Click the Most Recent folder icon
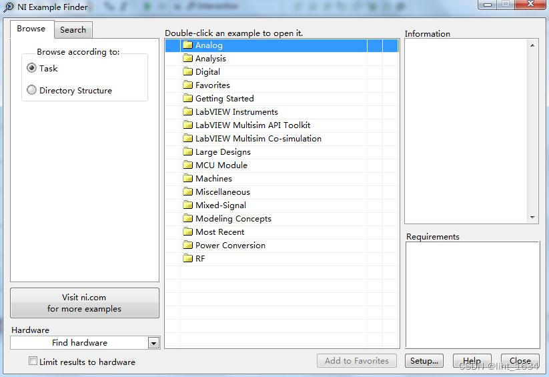 [x=187, y=232]
